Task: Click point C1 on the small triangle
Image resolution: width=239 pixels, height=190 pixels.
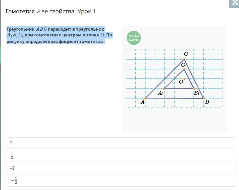Action: (184, 69)
